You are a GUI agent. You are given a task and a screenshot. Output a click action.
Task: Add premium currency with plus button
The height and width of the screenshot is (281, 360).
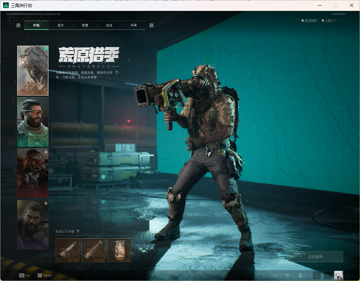[x=334, y=21]
